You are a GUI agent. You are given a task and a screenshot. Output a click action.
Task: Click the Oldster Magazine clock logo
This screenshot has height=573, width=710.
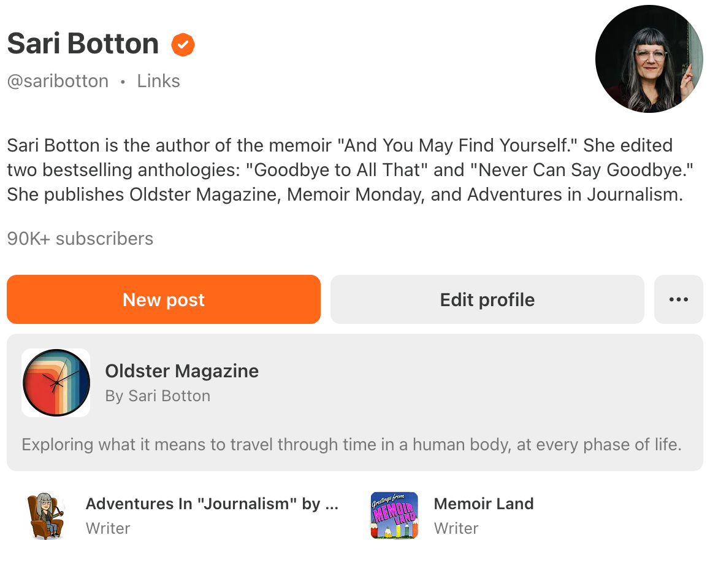pyautogui.click(x=56, y=383)
